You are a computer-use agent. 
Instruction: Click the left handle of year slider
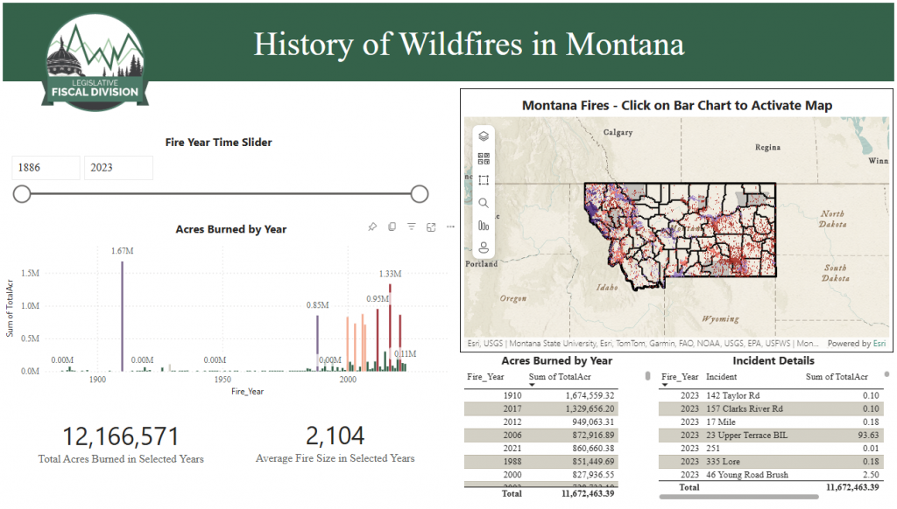22,193
